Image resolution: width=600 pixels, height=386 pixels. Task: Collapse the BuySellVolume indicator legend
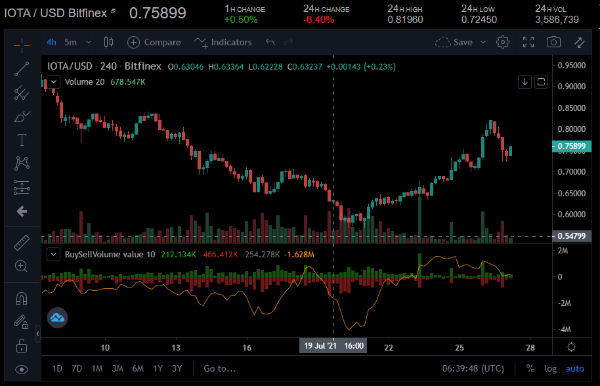[53, 254]
